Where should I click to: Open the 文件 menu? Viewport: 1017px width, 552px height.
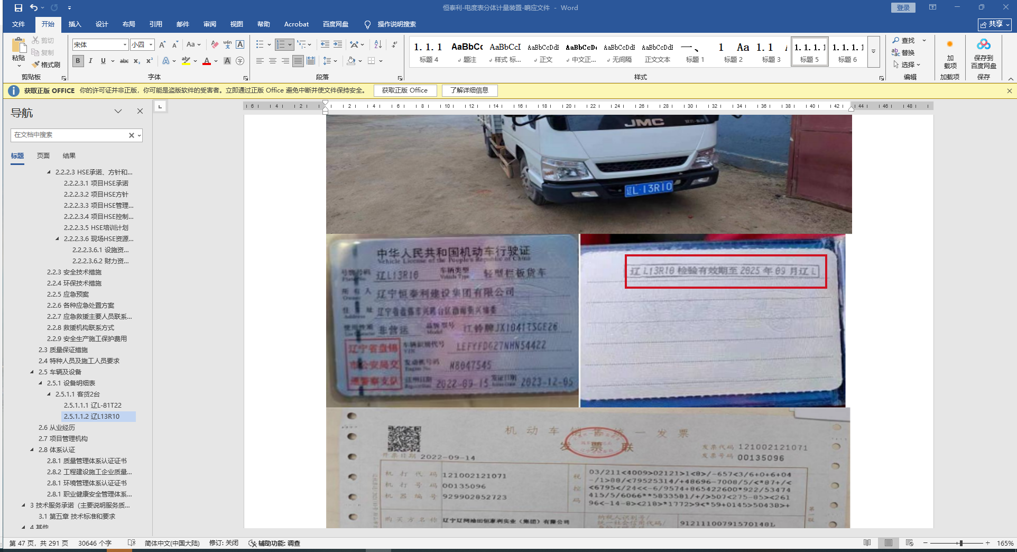19,24
